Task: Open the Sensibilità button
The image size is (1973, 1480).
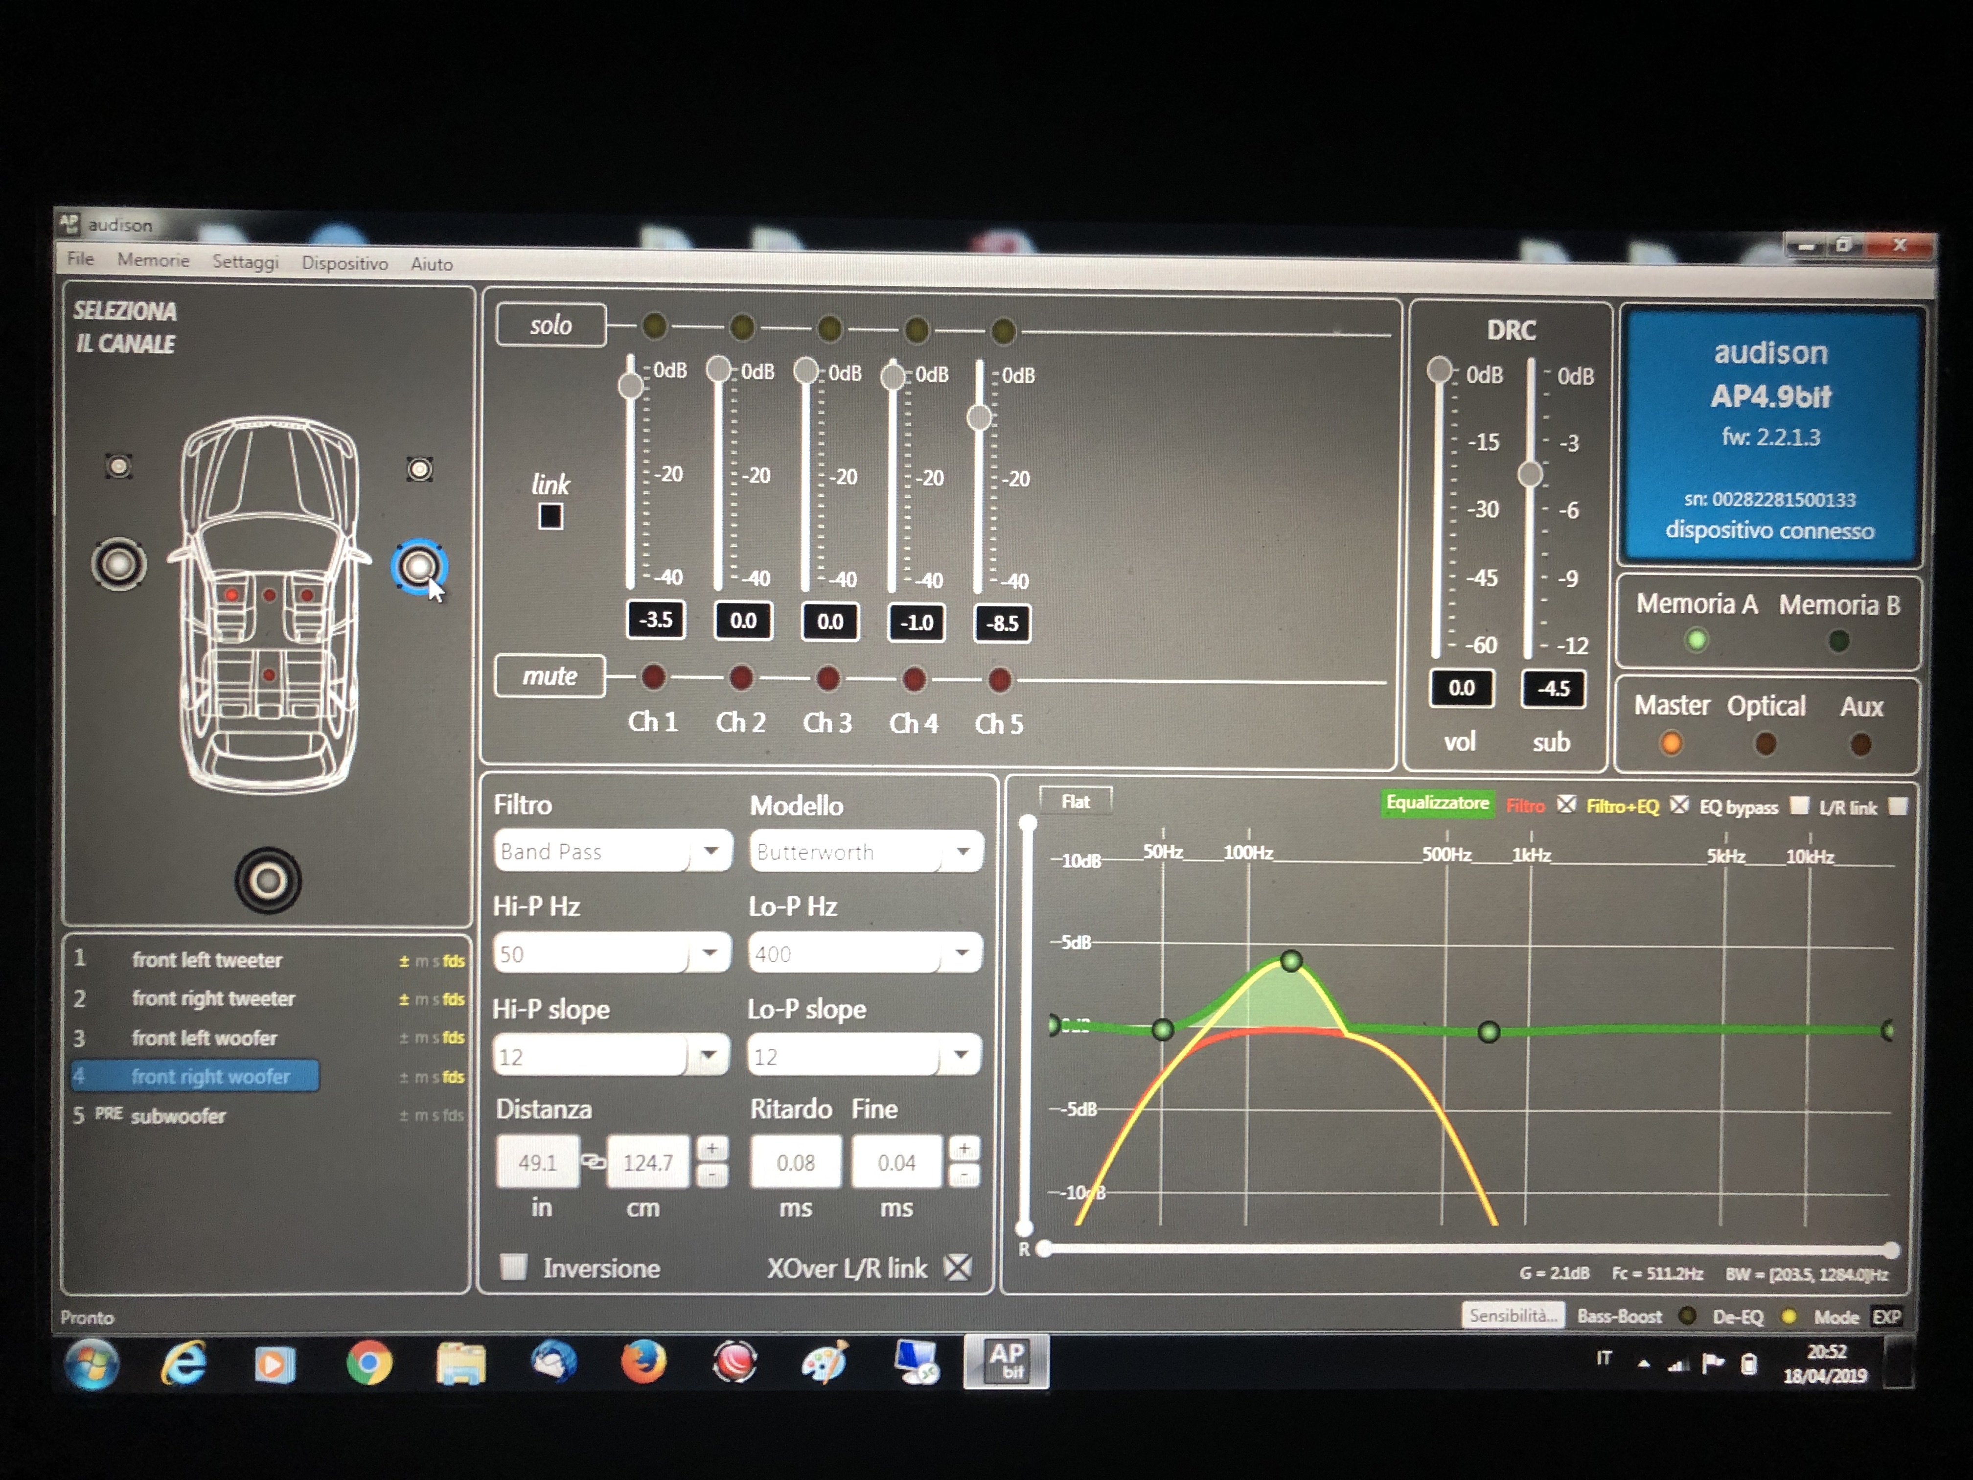Action: coord(1512,1315)
